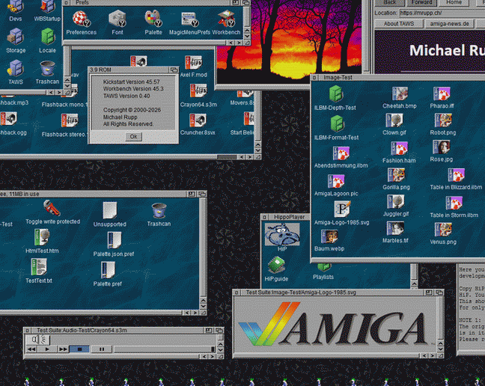Click pause in the audio player
Viewport: 485px width, 386px height.
pyautogui.click(x=102, y=349)
